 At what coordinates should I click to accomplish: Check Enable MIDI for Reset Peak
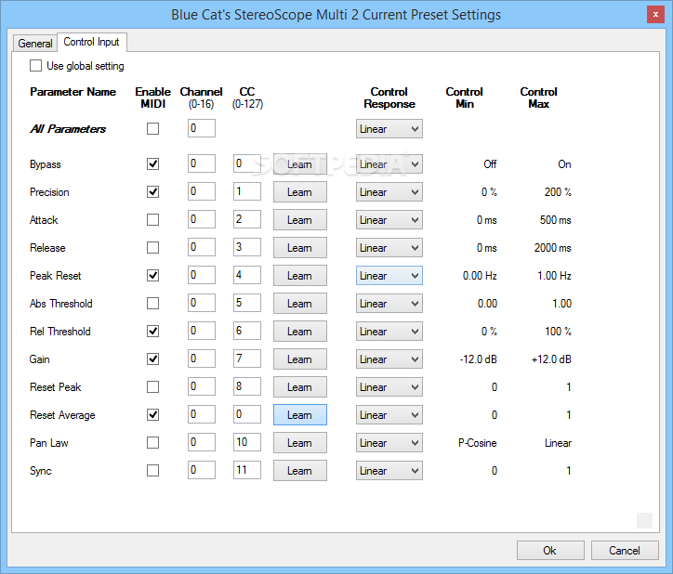pyautogui.click(x=152, y=387)
